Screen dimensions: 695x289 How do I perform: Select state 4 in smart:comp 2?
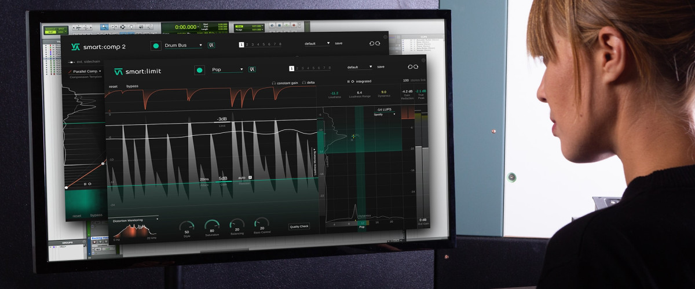coord(258,45)
